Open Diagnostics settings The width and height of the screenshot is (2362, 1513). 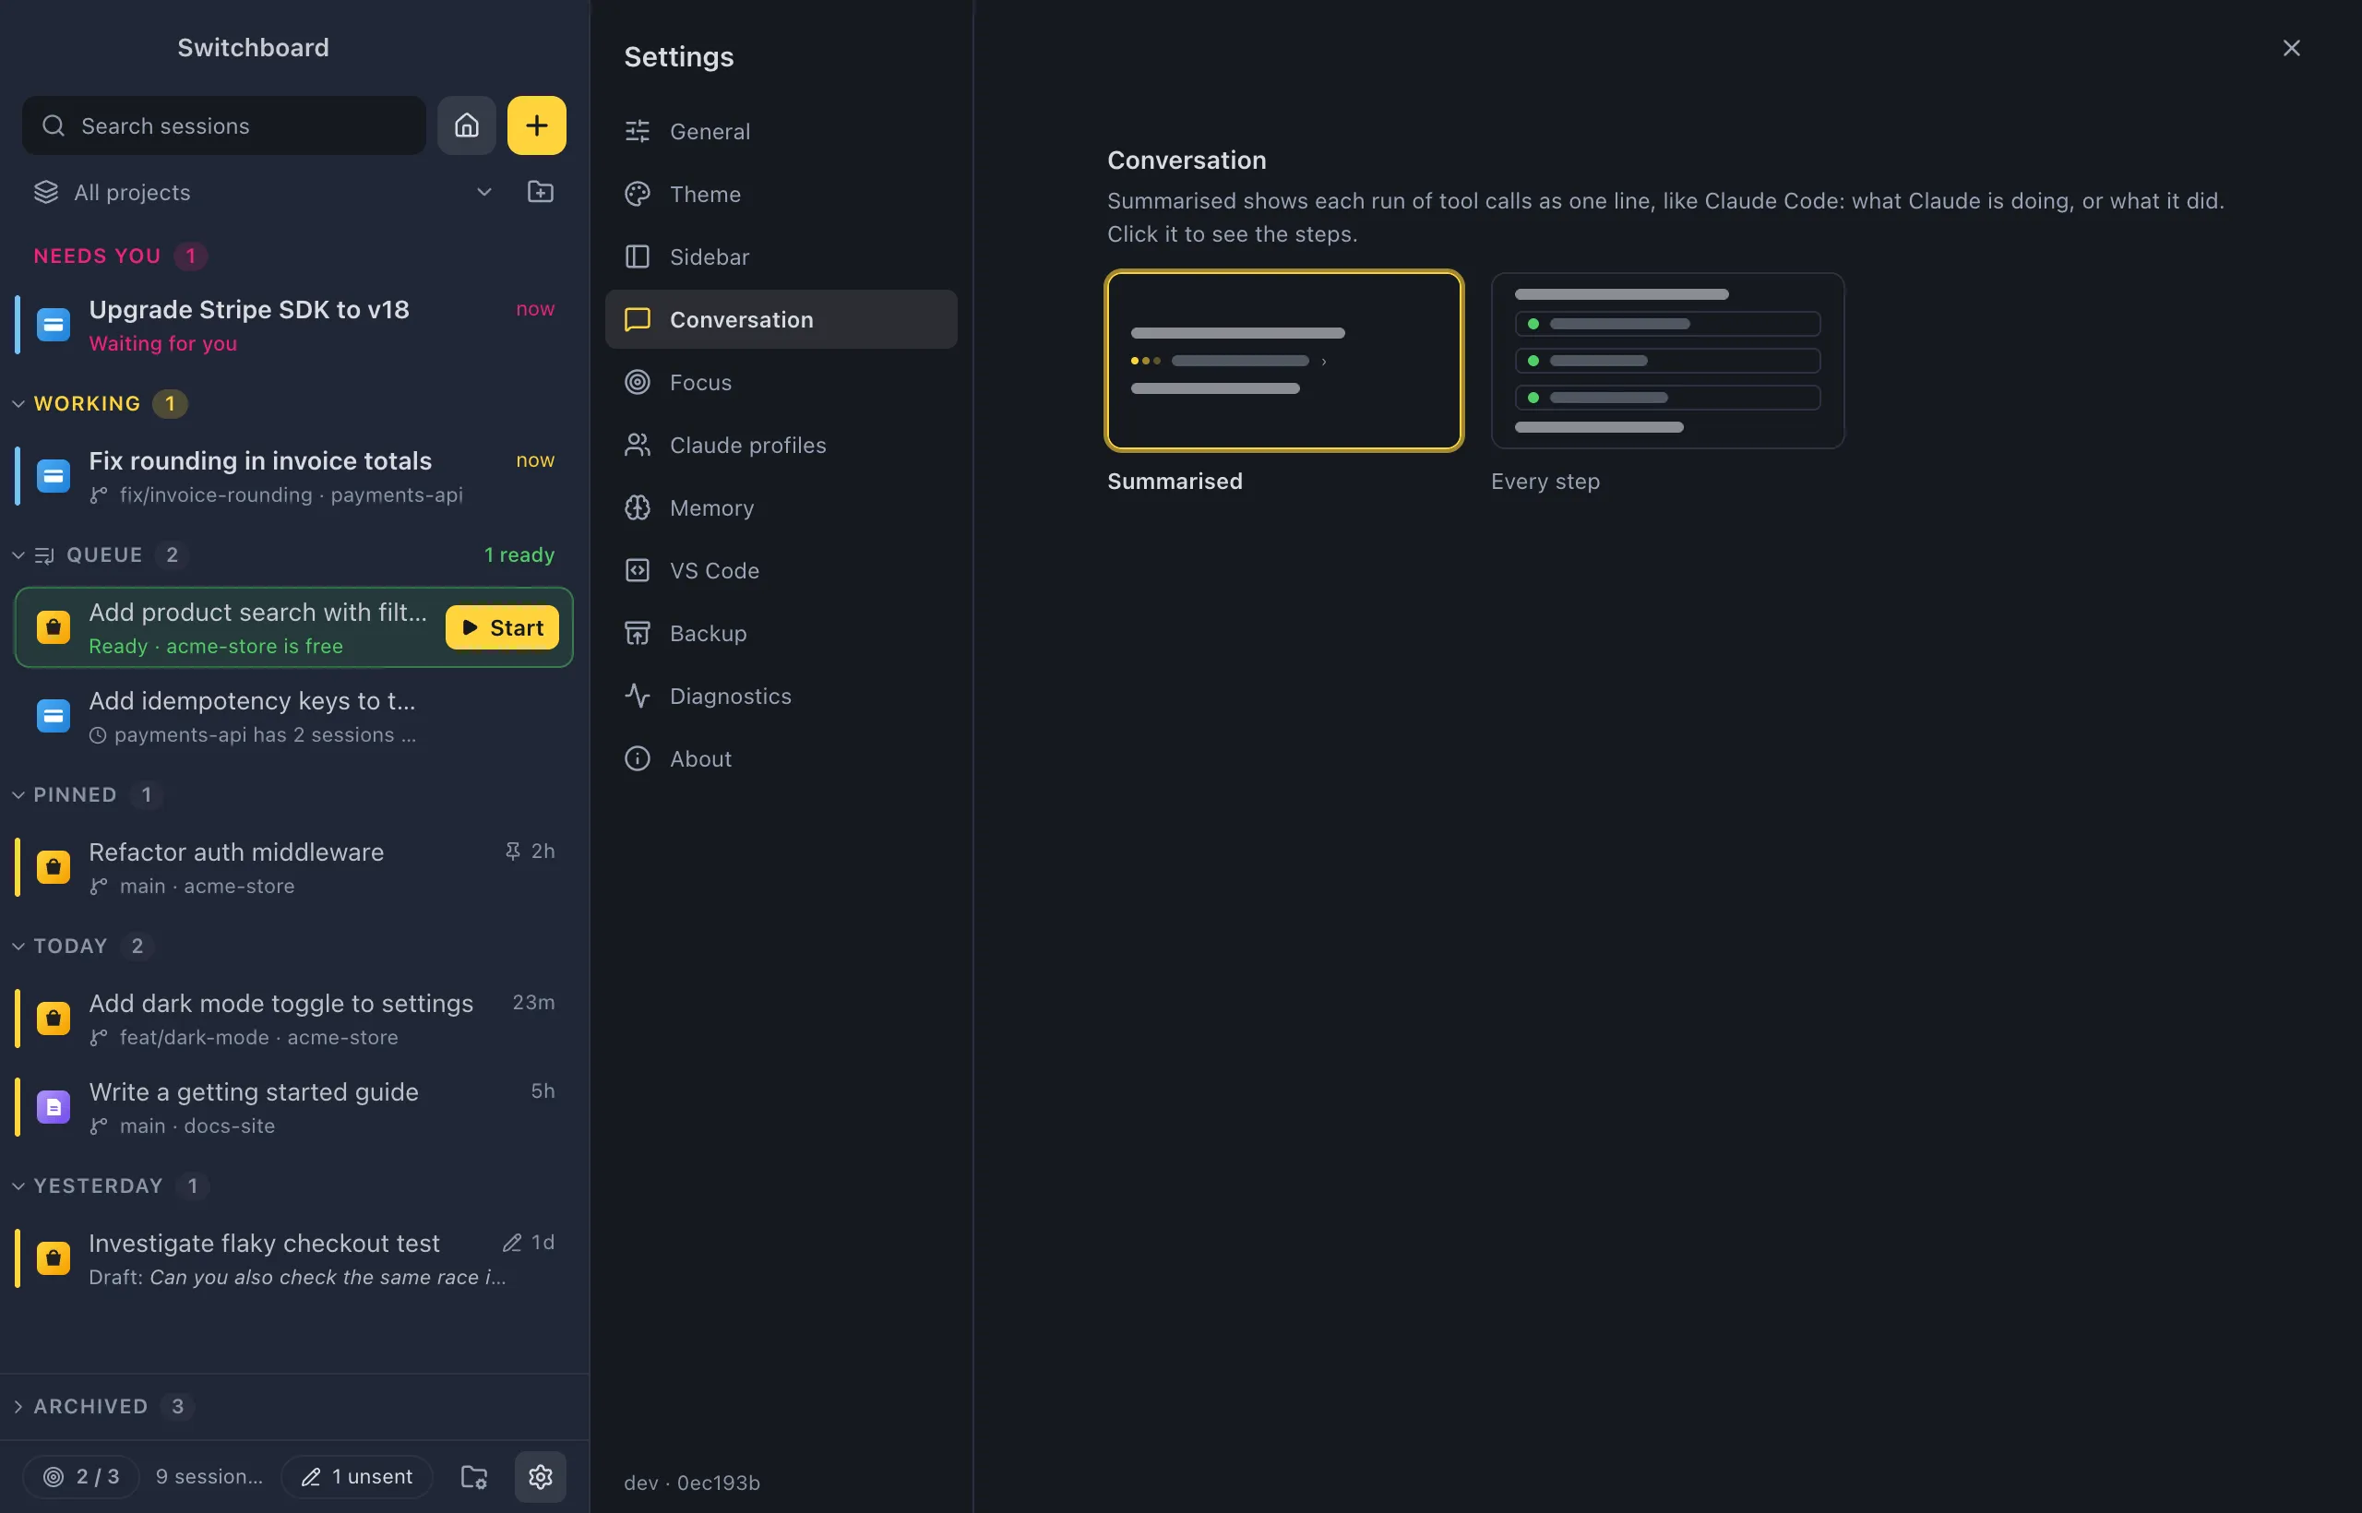pyautogui.click(x=781, y=696)
